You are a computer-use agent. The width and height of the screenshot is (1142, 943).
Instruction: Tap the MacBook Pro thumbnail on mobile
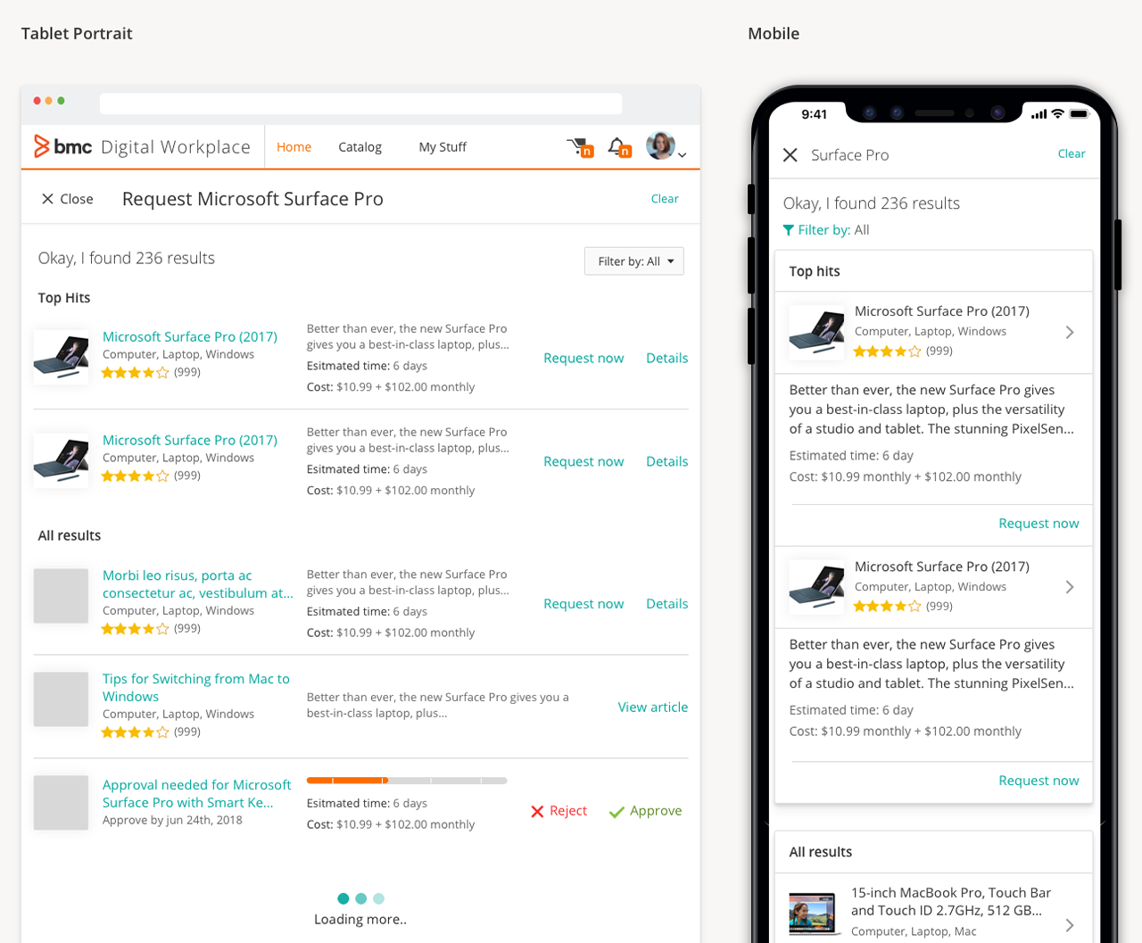(x=815, y=914)
